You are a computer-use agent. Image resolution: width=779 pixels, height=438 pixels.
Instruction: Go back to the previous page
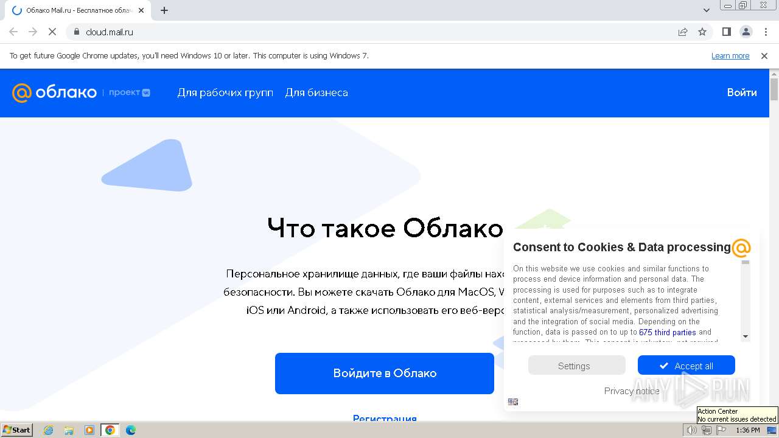pos(13,32)
